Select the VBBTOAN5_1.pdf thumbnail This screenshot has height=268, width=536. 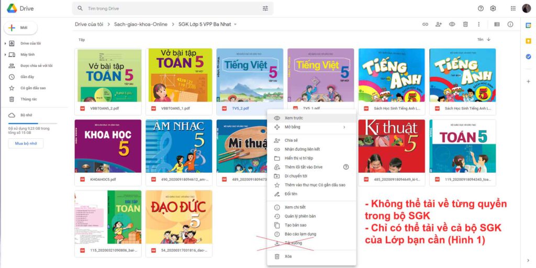179,75
